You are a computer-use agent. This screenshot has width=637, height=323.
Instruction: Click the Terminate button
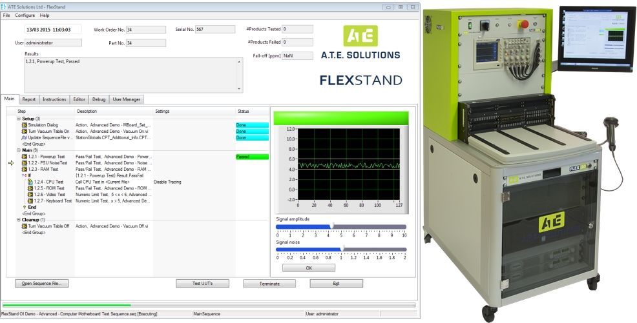click(x=269, y=283)
